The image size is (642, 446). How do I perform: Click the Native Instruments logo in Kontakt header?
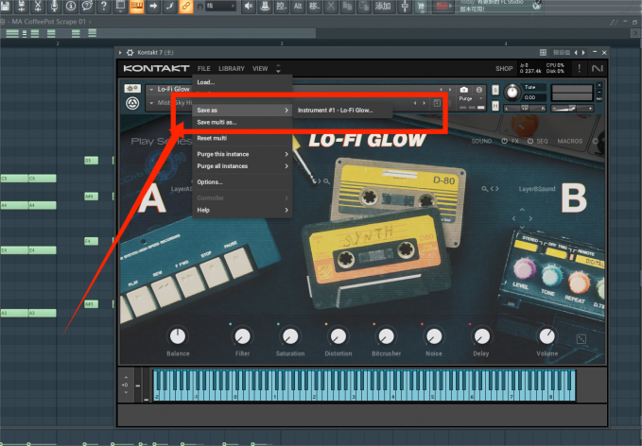(x=598, y=68)
